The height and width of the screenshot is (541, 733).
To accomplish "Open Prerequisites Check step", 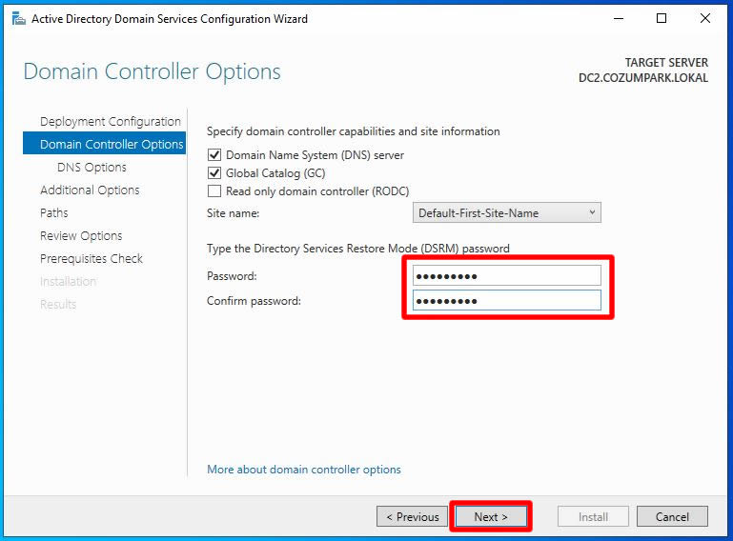I will (92, 259).
